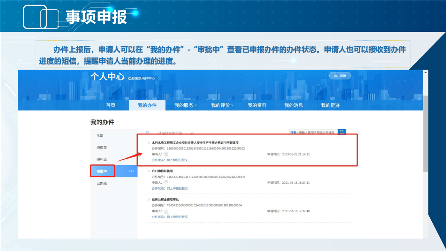Expand the 我的服务 dropdown menu
Viewport: 446px width, 251px height.
point(185,105)
